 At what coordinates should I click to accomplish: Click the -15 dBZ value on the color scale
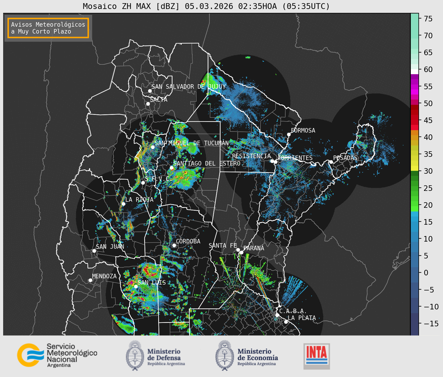[431, 323]
